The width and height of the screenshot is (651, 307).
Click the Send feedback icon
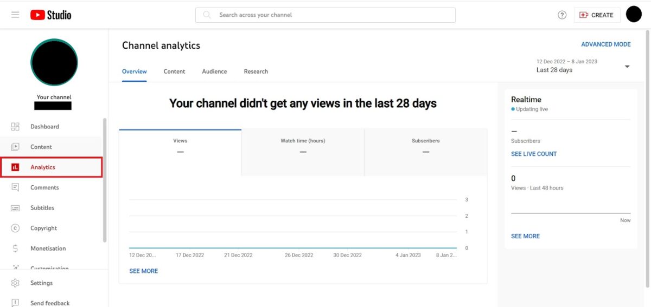point(15,303)
